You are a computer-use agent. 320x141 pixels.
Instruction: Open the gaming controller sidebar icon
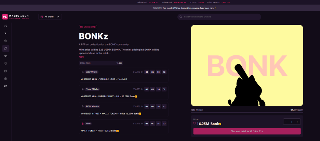(x=6, y=56)
